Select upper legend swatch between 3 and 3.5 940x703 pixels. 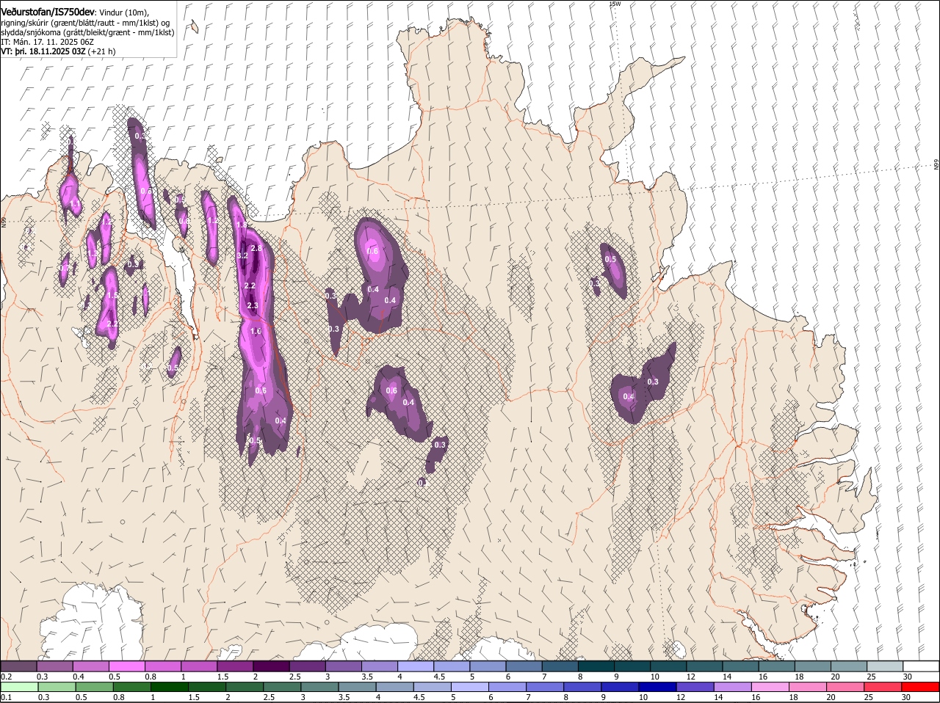[x=343, y=666]
